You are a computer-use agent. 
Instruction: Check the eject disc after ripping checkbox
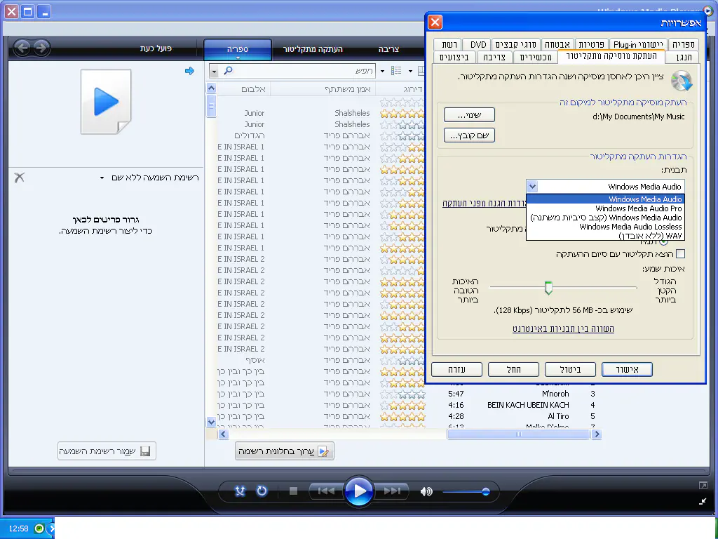679,254
